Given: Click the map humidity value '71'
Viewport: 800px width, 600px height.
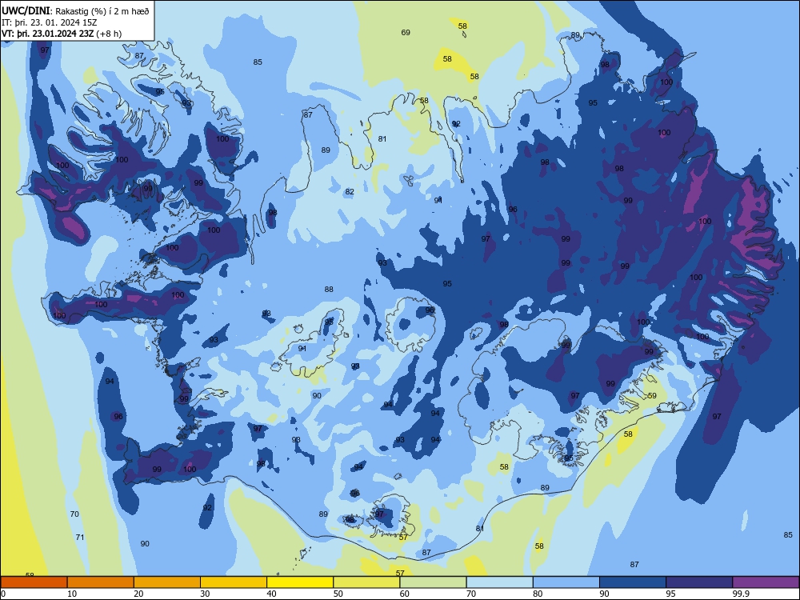Looking at the screenshot, I should pyautogui.click(x=79, y=538).
